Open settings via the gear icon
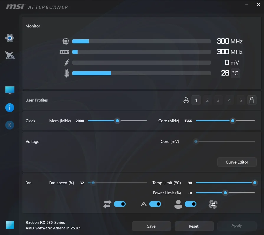264x235 pixels. pyautogui.click(x=10, y=38)
